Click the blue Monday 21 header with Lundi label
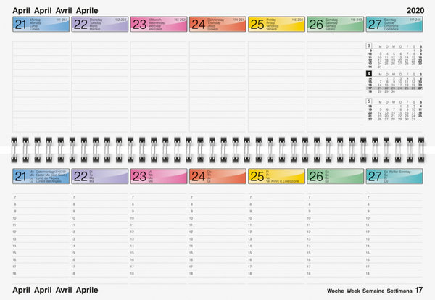 pyautogui.click(x=41, y=25)
